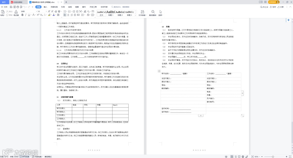
Task: Expand the borders dropdown
Action: (x=95, y=15)
